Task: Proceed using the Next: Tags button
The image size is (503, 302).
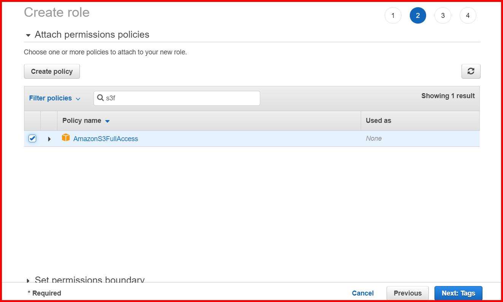Action: 458,293
